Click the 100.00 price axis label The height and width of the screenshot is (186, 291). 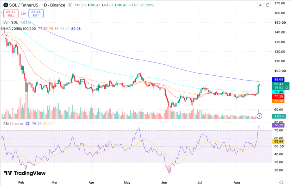(x=280, y=71)
